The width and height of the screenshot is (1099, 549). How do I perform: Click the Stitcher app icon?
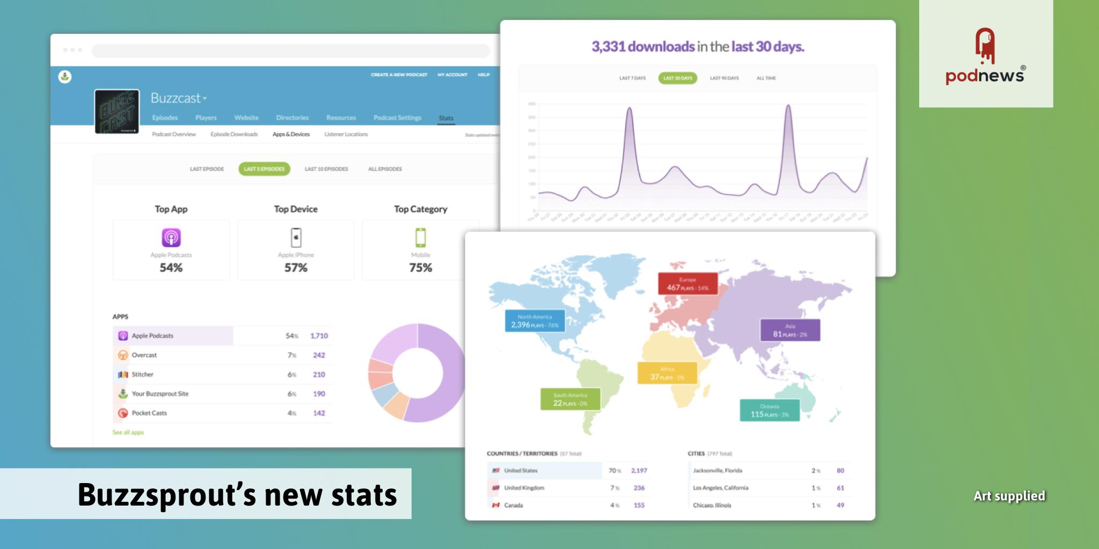(x=123, y=374)
